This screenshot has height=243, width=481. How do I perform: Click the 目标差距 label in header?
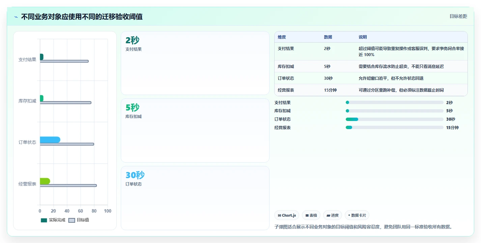(x=458, y=16)
